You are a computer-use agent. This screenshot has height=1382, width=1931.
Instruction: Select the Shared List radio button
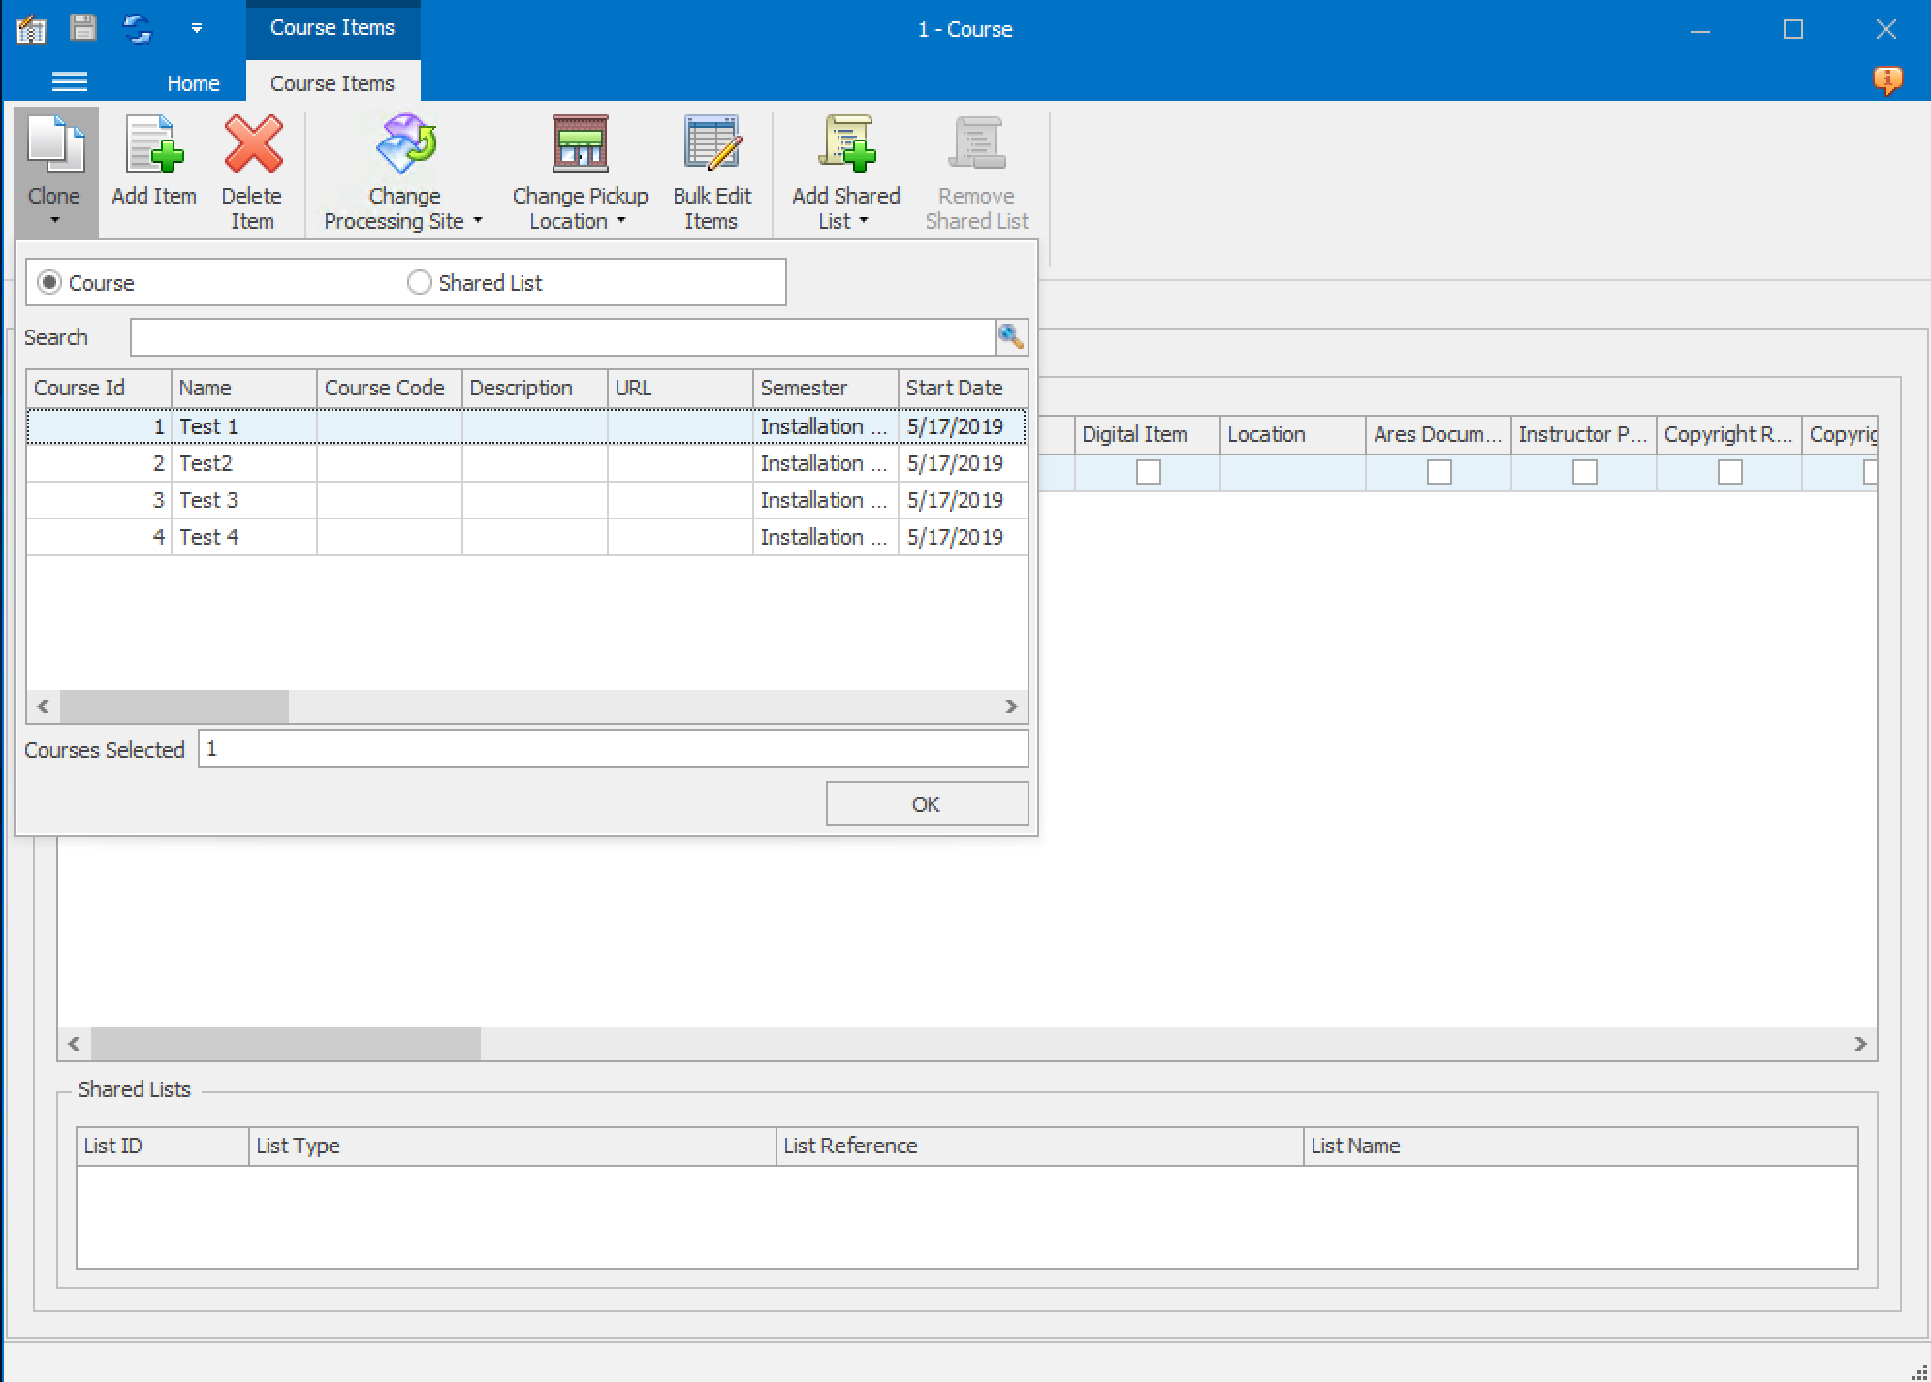coord(420,282)
